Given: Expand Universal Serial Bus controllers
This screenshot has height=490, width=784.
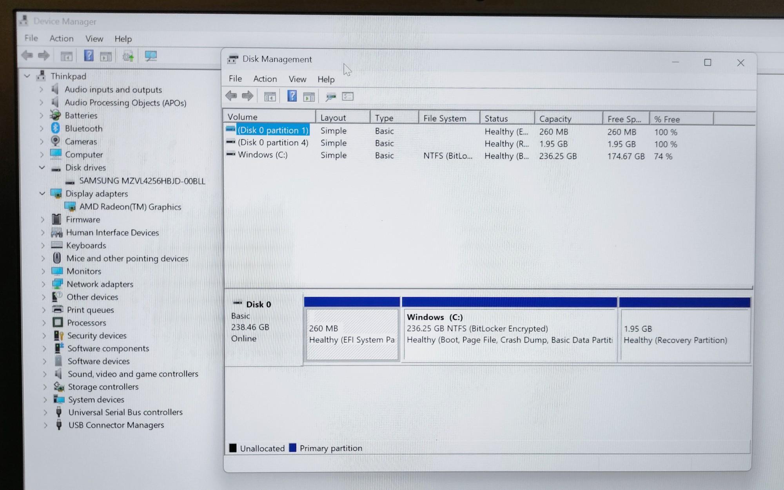Looking at the screenshot, I should [45, 412].
